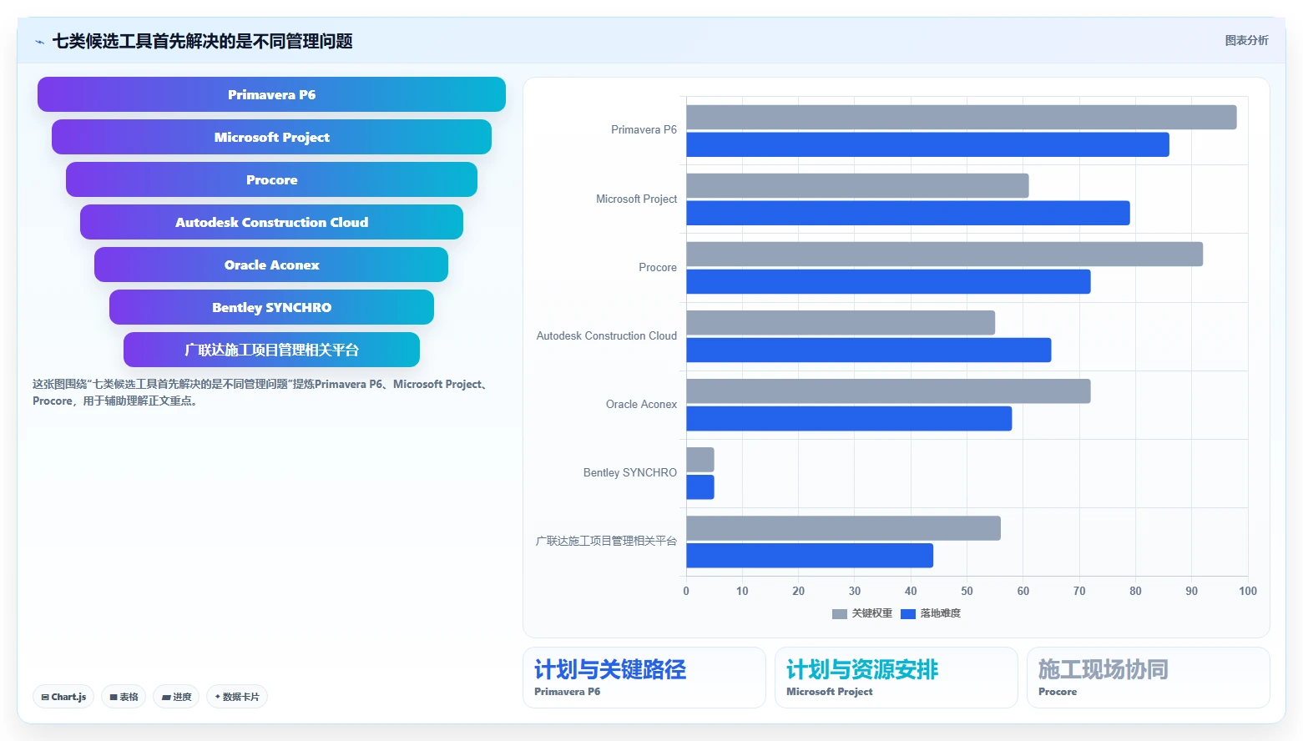Viewport: 1303px width, 741px height.
Task: Click the gray bar for 广联达施工项目管理相关平台
Action: tap(844, 527)
